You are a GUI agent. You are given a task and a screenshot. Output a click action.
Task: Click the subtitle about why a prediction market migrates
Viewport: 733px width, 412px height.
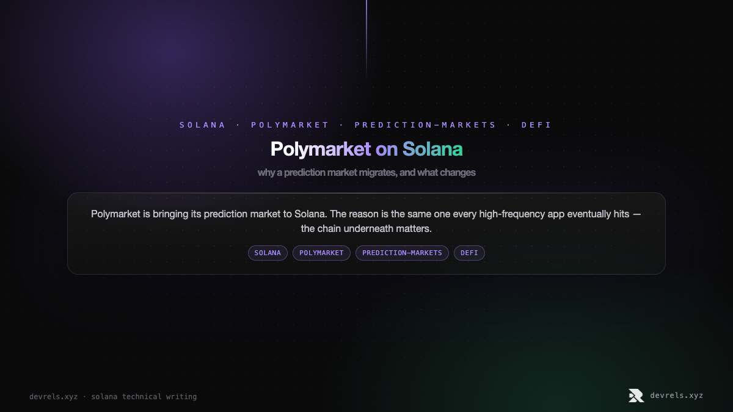pyautogui.click(x=366, y=173)
